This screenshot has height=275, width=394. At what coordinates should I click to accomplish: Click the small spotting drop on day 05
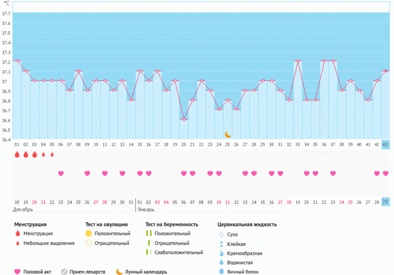[52, 154]
